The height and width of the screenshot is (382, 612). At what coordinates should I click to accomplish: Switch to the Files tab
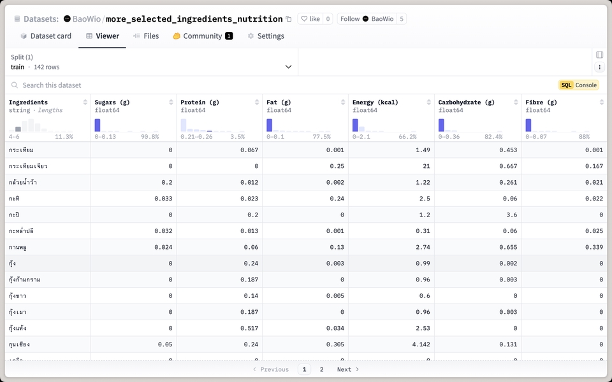tap(146, 36)
